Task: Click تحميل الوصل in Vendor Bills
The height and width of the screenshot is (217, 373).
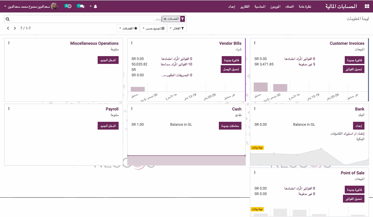Action: 231,69
